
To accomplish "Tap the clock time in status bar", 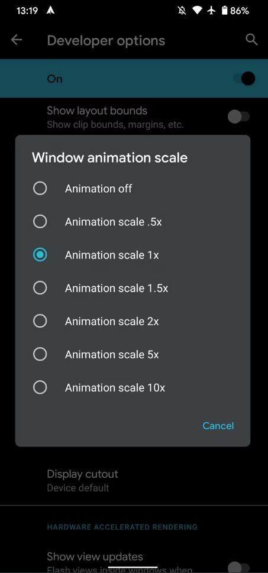I will point(27,11).
